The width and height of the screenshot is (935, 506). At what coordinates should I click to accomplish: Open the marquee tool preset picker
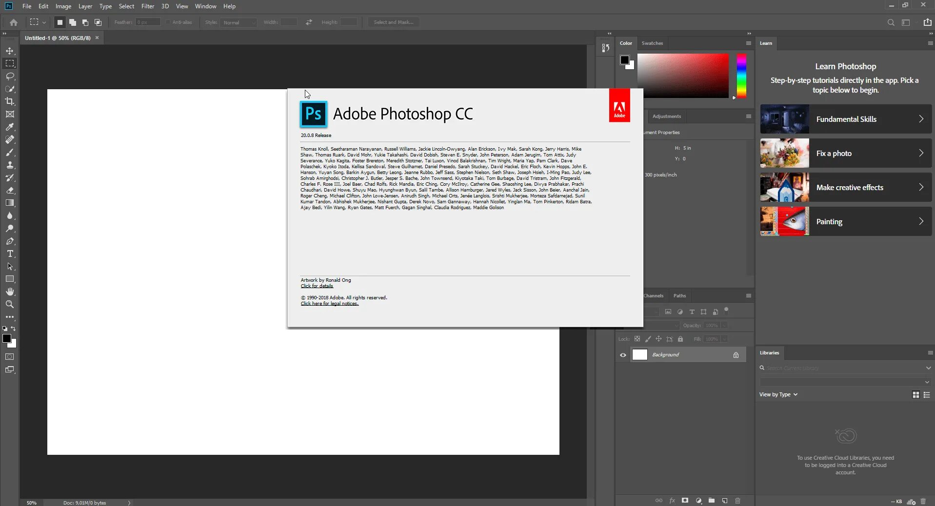point(37,22)
